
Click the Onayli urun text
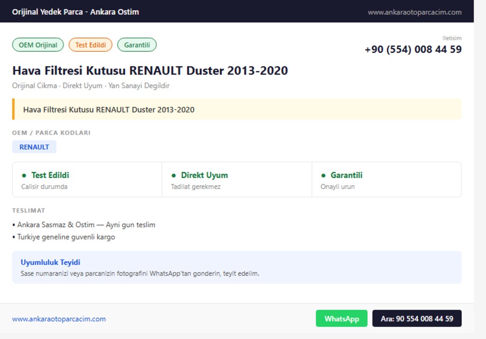click(337, 187)
